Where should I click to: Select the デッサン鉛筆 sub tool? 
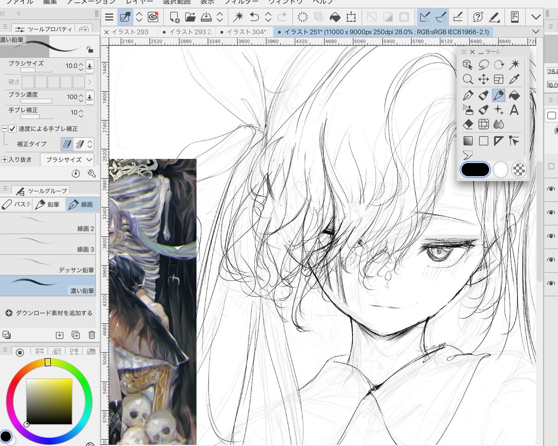(x=48, y=264)
